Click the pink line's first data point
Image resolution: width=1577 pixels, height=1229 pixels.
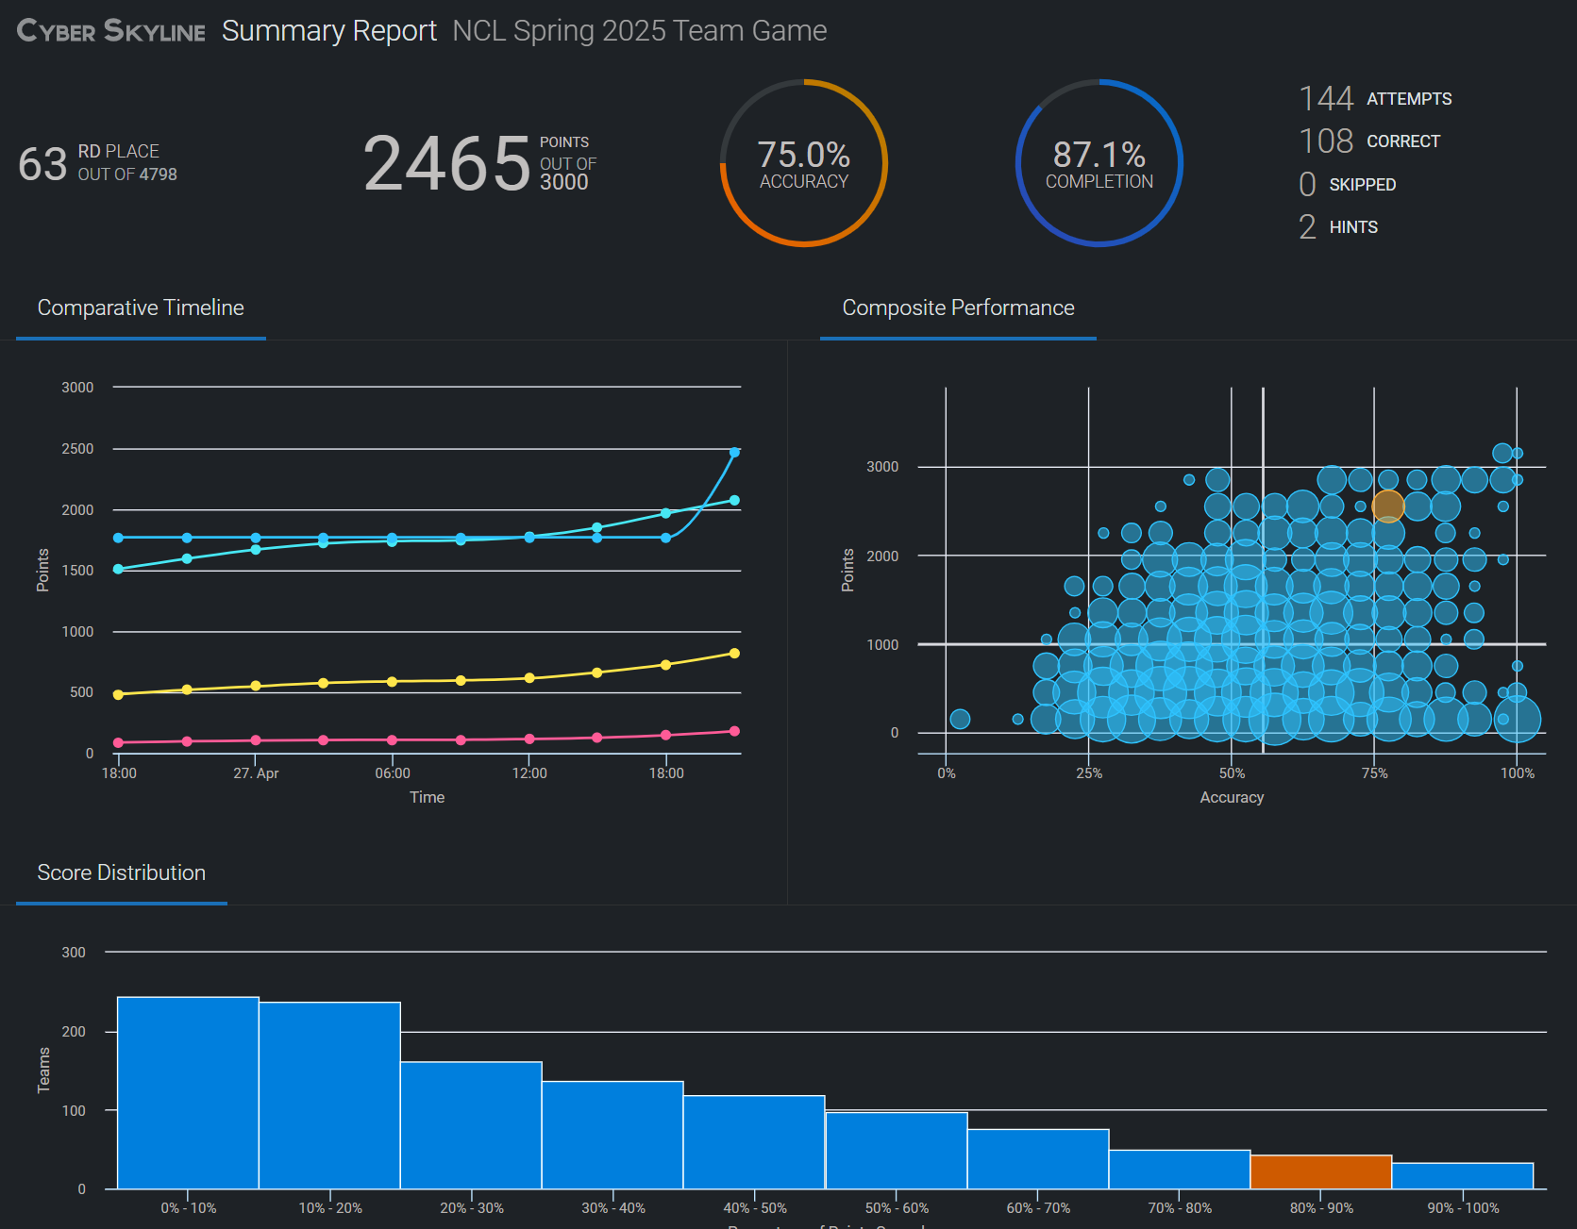point(118,743)
